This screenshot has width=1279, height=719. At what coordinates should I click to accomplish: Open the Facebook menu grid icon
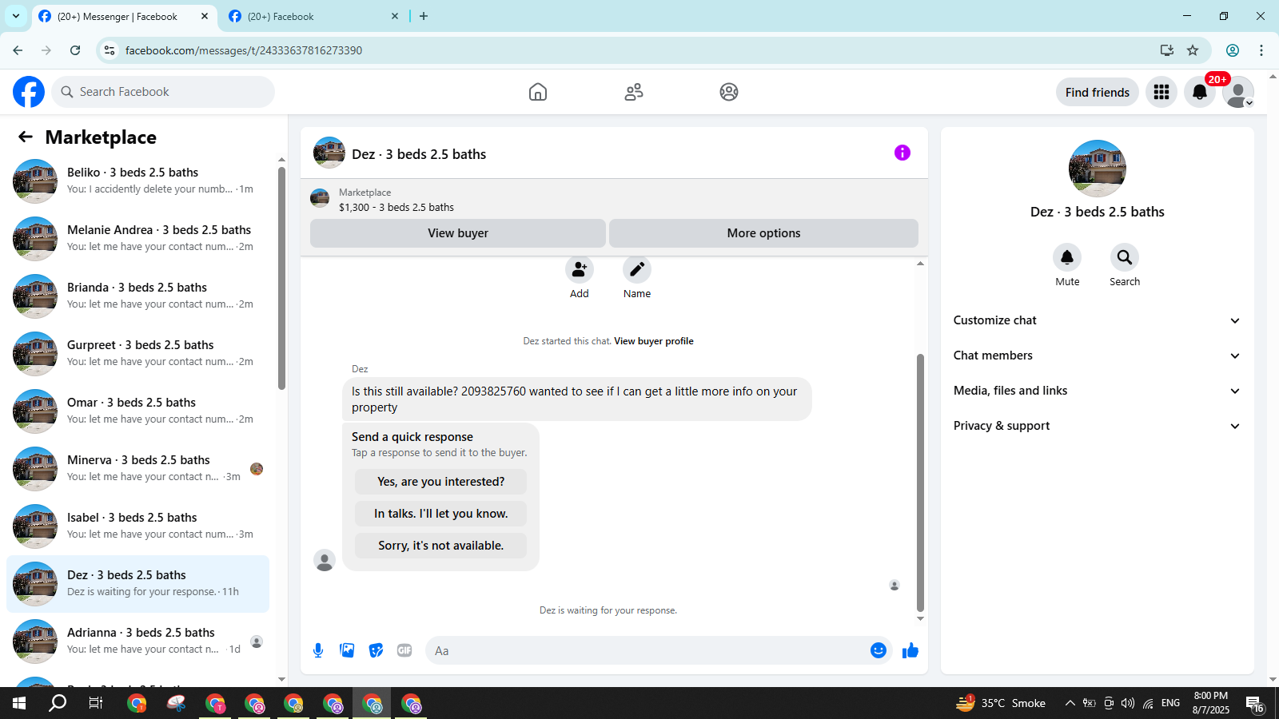[x=1161, y=92]
